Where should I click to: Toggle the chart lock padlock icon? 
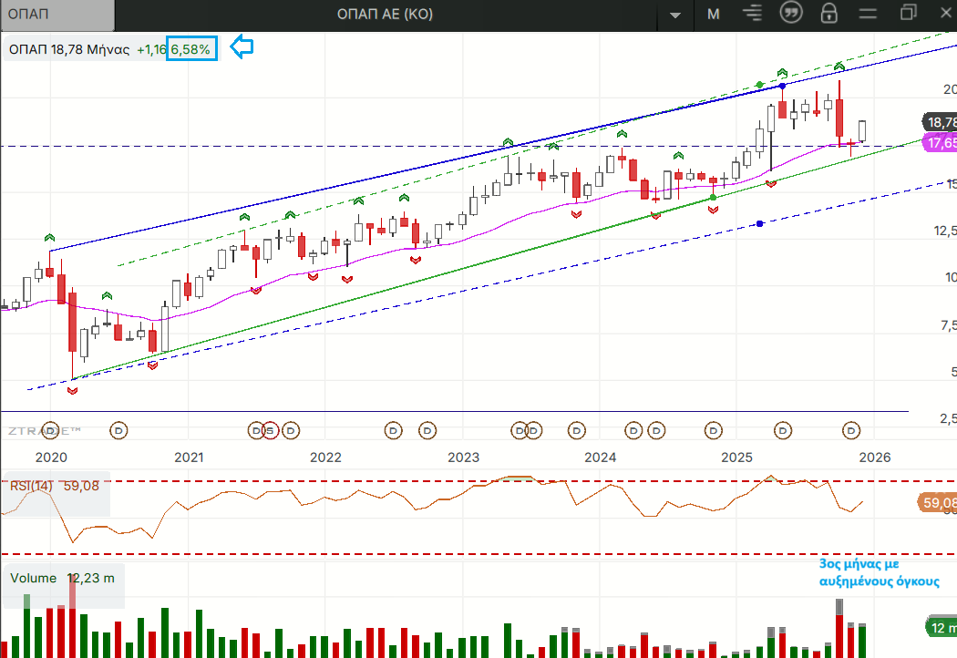tap(828, 14)
